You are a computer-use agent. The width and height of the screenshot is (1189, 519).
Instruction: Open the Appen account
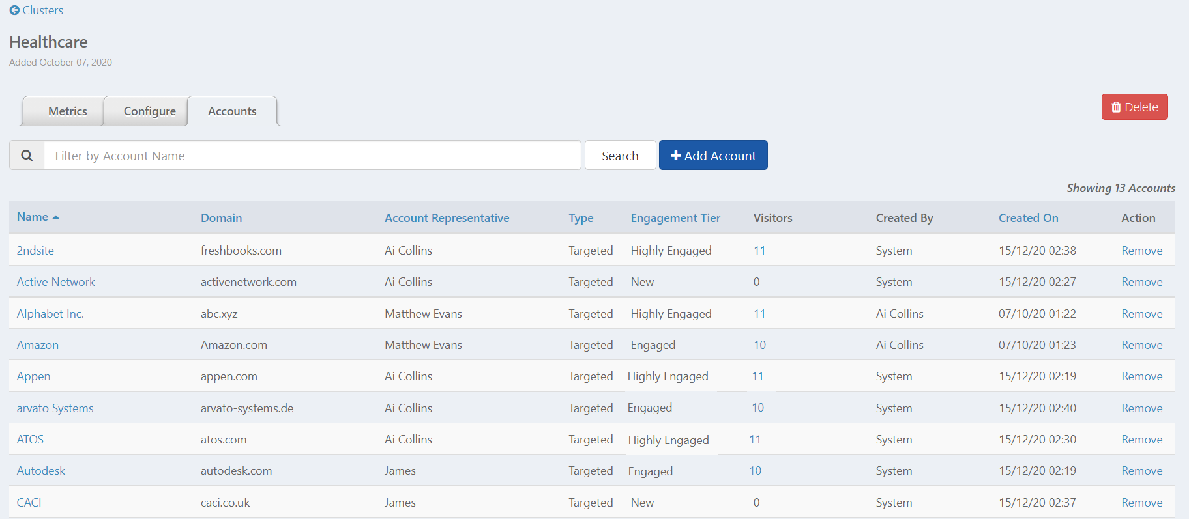point(33,376)
